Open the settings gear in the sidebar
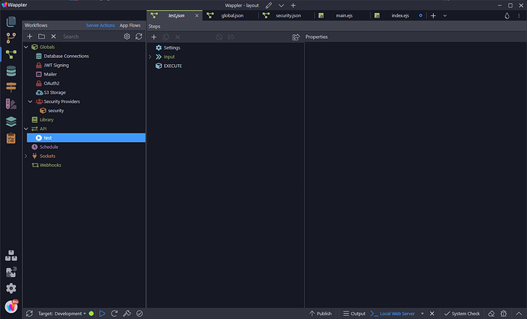This screenshot has height=319, width=527. point(11,288)
